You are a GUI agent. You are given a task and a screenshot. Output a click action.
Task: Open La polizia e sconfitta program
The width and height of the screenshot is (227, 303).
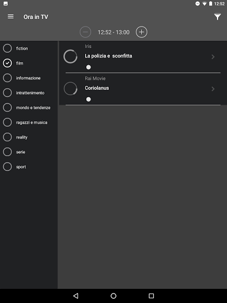pyautogui.click(x=143, y=57)
